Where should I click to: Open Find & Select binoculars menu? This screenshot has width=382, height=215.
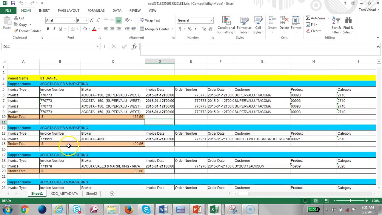[x=348, y=25]
